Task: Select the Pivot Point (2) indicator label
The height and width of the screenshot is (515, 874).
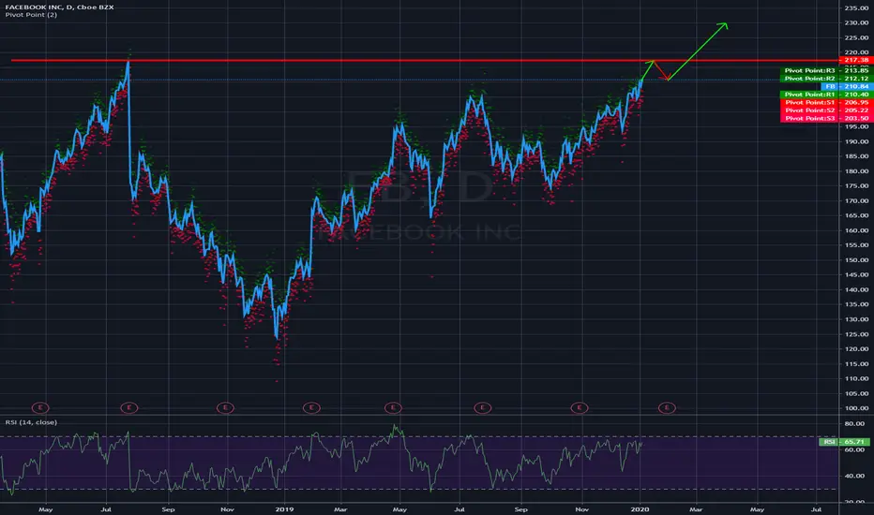Action: [31, 14]
